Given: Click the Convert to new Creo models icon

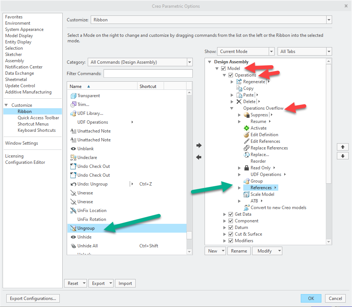Looking at the screenshot, I should click(247, 208).
